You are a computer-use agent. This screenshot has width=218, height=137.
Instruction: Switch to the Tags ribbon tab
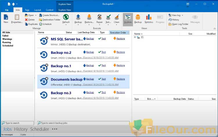(x=27, y=10)
